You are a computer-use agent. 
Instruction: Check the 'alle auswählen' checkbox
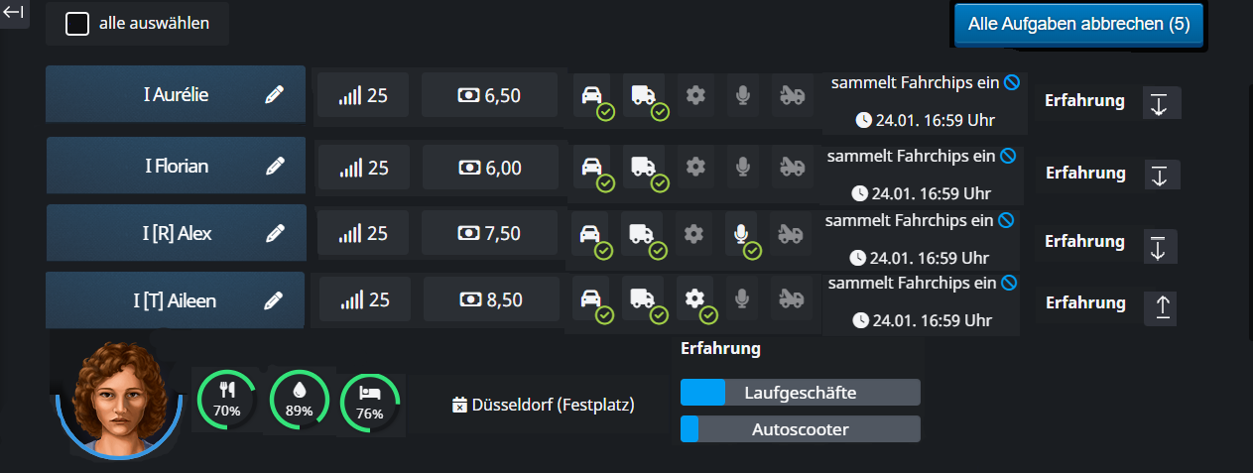click(x=77, y=23)
